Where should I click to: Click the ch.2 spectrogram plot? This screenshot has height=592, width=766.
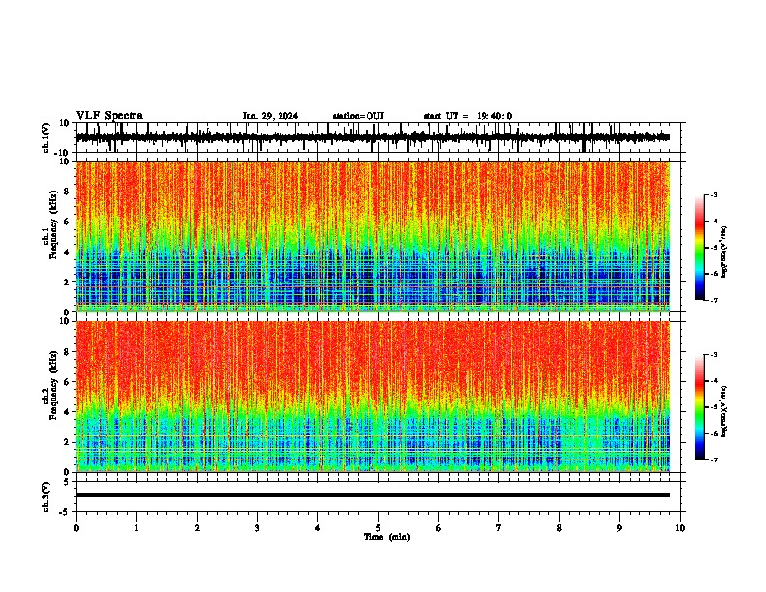pos(373,397)
